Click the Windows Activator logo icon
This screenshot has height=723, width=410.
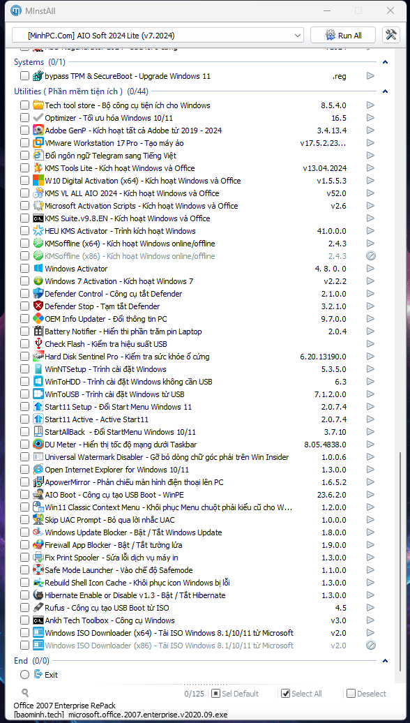(38, 269)
